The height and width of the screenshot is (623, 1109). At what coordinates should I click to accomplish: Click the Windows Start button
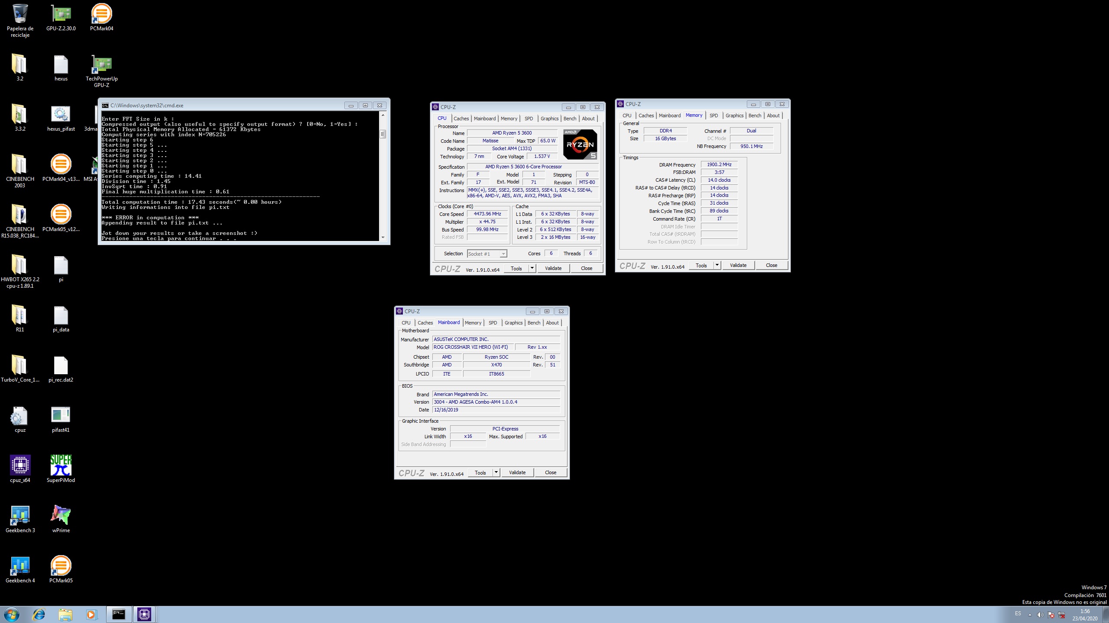pos(12,614)
